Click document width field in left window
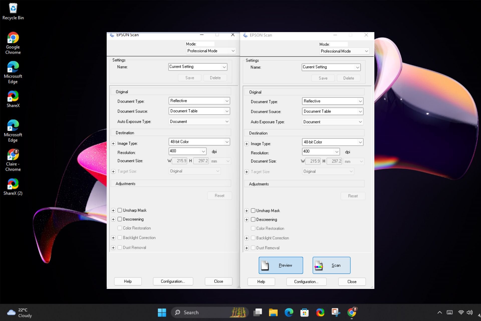This screenshot has height=321, width=481. coord(180,161)
